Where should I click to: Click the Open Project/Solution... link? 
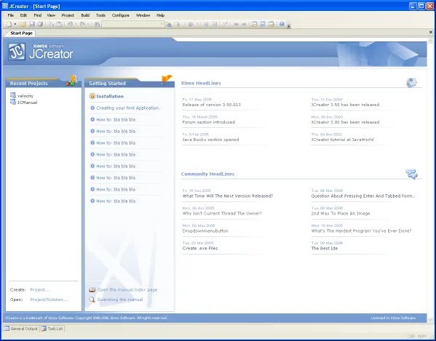pyautogui.click(x=49, y=300)
